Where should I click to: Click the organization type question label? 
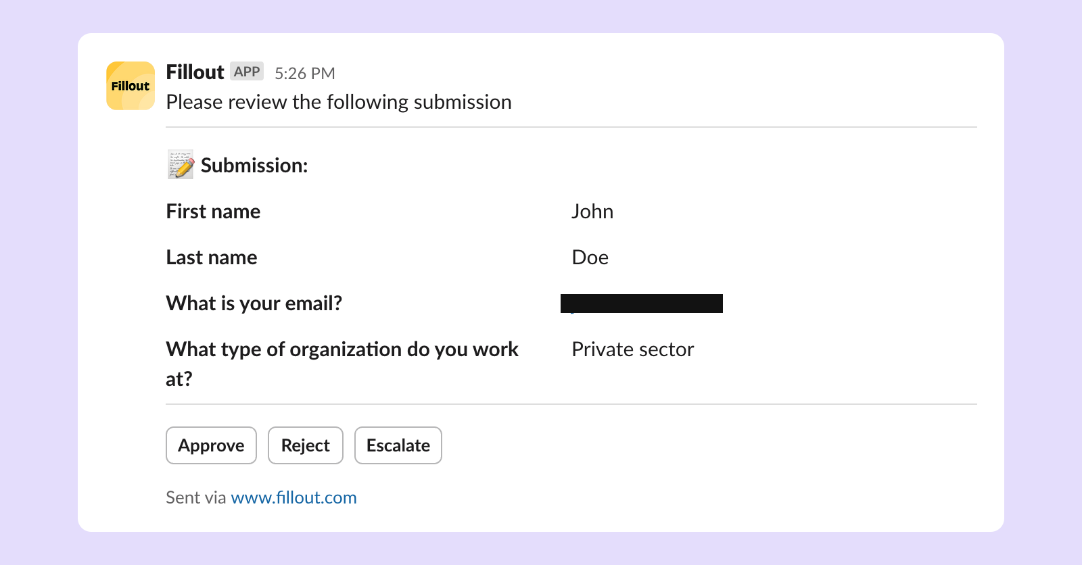(342, 364)
